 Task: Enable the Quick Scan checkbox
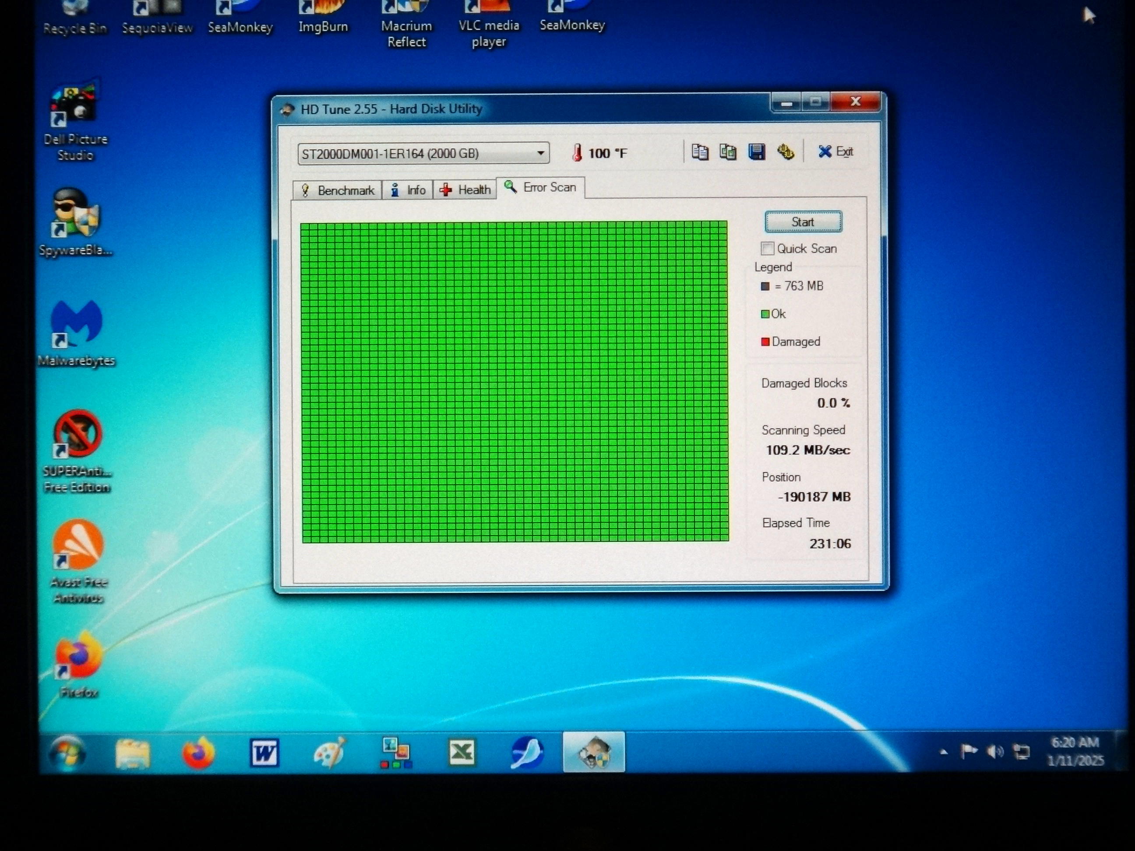coord(767,249)
